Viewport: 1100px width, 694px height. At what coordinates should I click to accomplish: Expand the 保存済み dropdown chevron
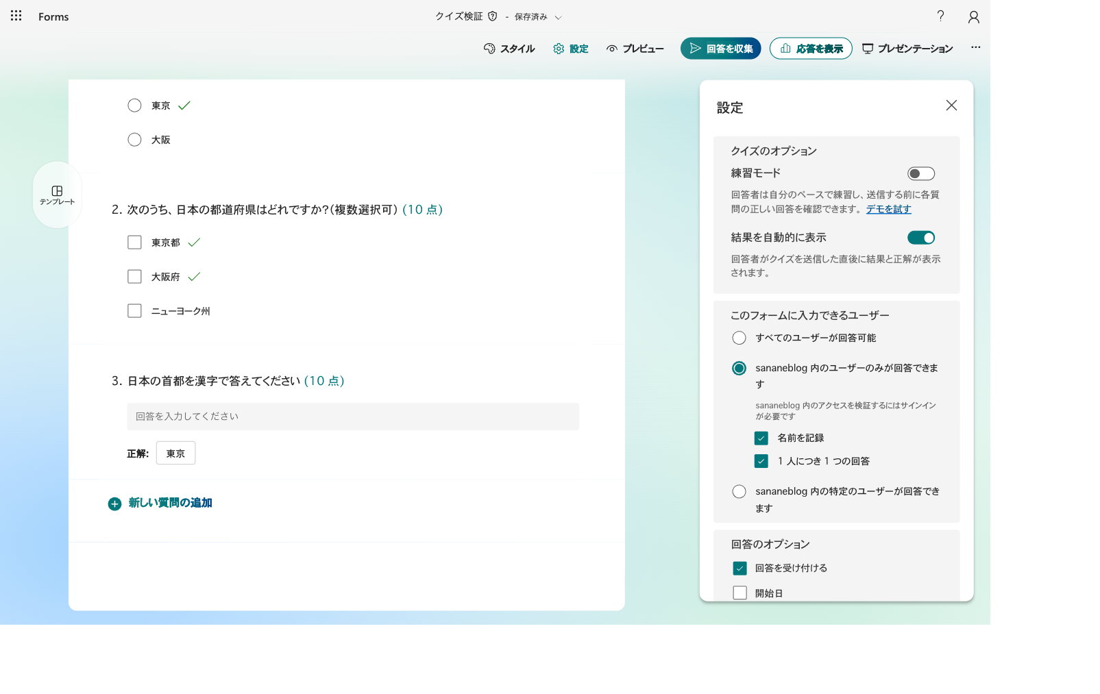coord(558,17)
